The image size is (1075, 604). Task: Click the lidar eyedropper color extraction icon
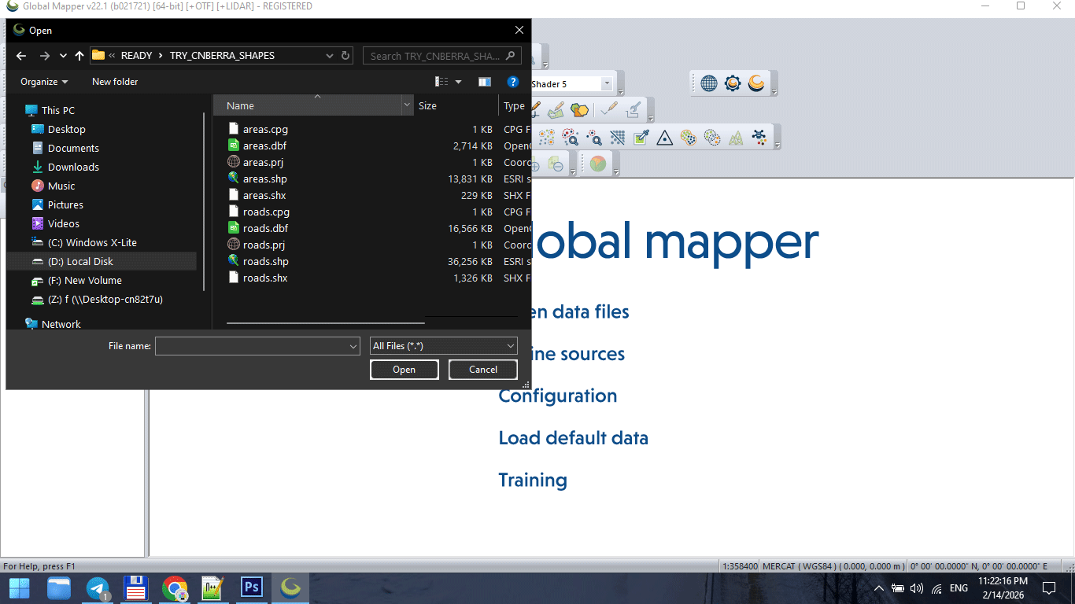[640, 138]
